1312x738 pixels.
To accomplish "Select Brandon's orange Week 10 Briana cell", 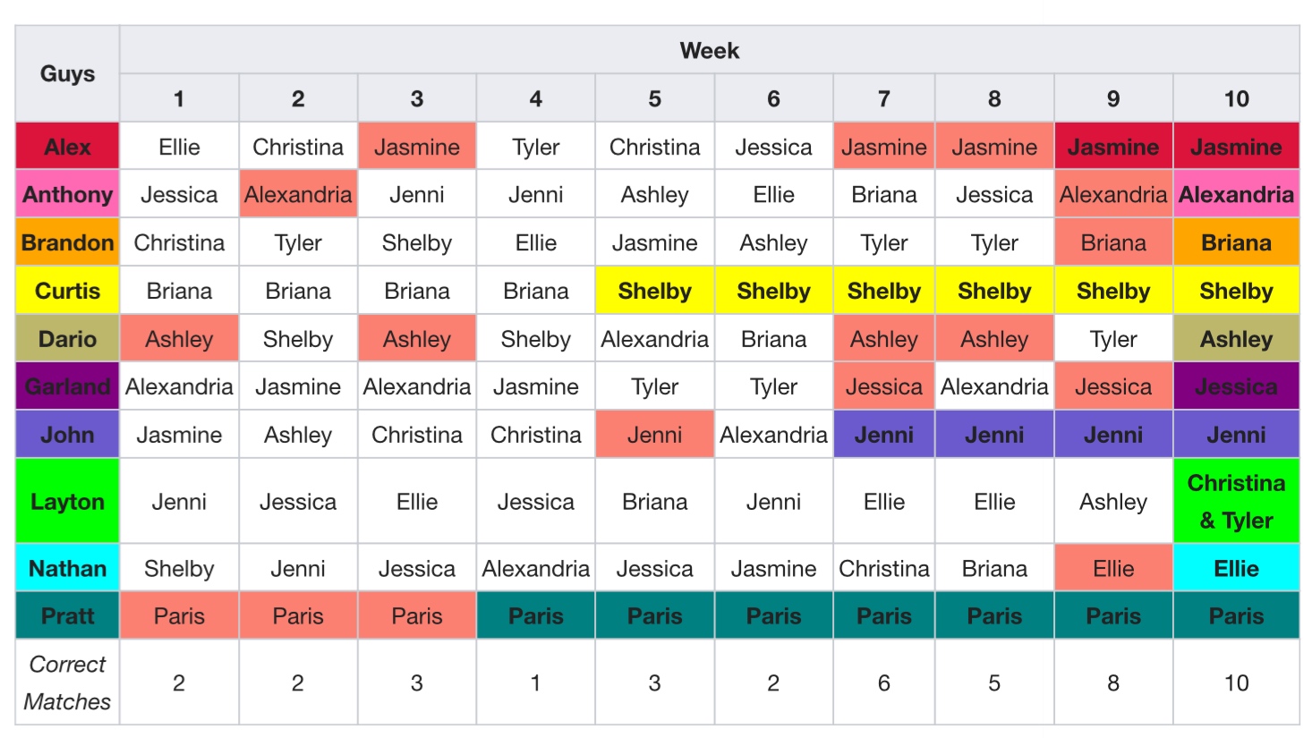I will pos(1236,242).
